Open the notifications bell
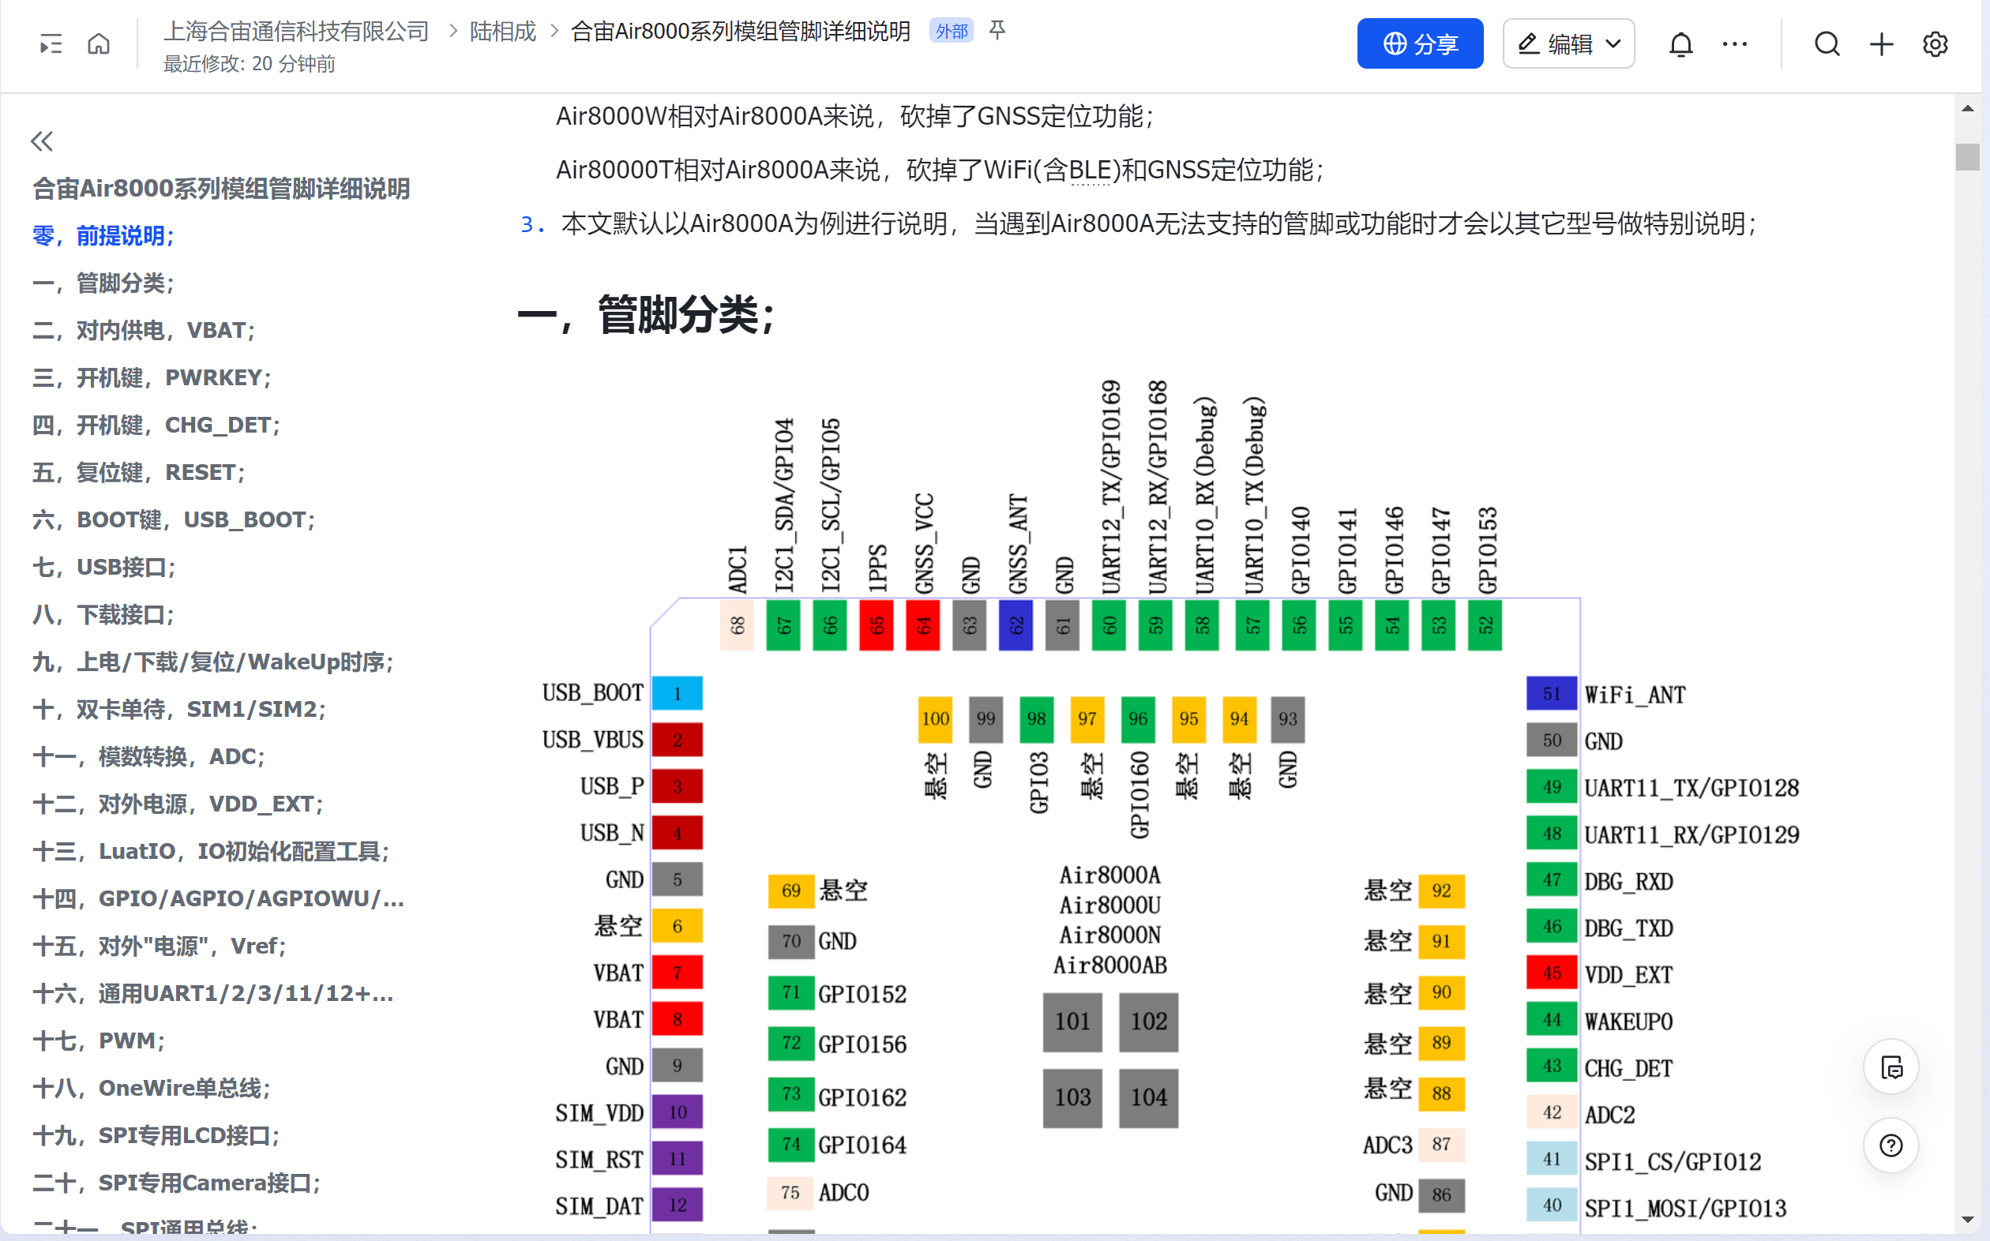This screenshot has width=1990, height=1241. tap(1680, 43)
